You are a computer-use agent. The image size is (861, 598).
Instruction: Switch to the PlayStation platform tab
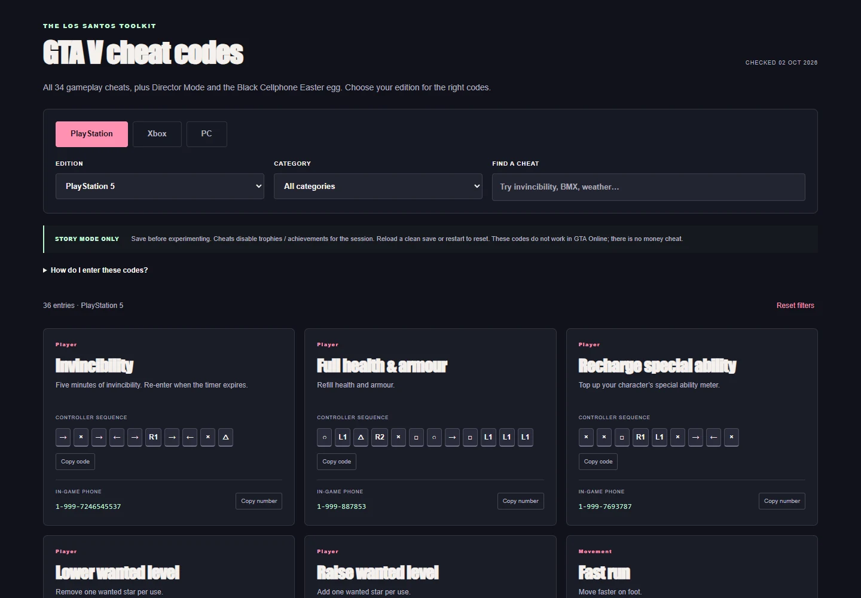[x=91, y=134]
